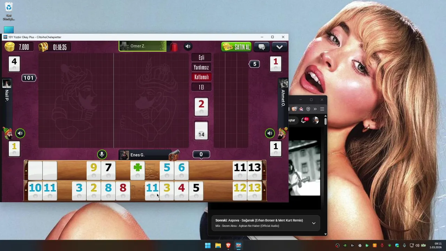Open File Explorer from taskbar
Viewport: 446px width, 251px height.
[x=218, y=245]
